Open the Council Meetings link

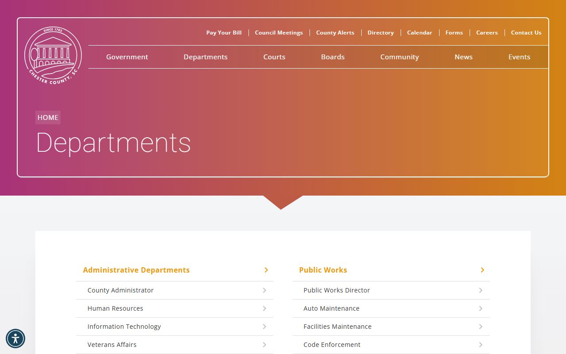279,33
